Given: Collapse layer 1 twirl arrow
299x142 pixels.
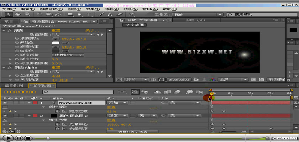Looking at the screenshot, I should tap(29, 103).
